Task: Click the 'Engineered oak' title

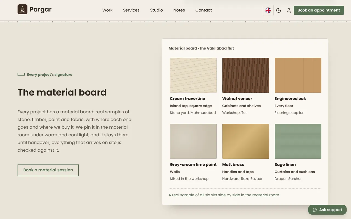Action: click(x=290, y=99)
